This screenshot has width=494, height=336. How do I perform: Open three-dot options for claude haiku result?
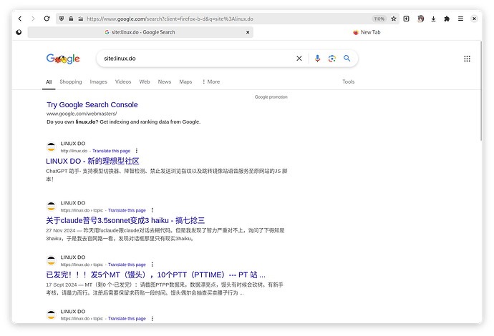point(152,210)
